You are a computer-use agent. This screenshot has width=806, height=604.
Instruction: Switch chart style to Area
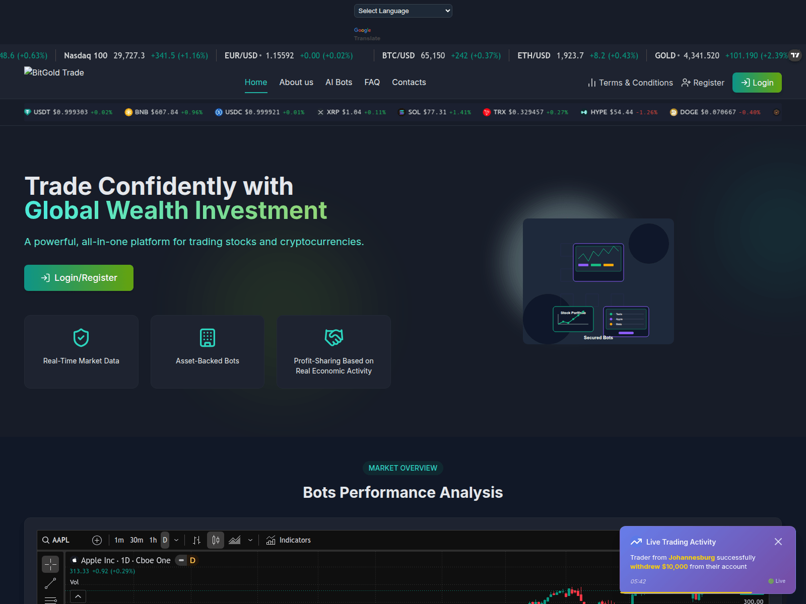[234, 540]
